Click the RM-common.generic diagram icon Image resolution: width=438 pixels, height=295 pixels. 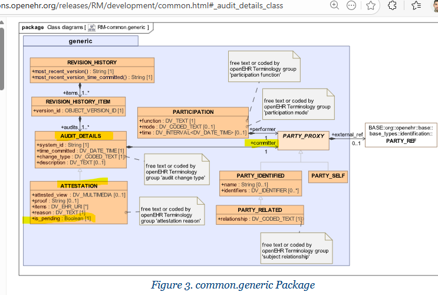(93, 27)
